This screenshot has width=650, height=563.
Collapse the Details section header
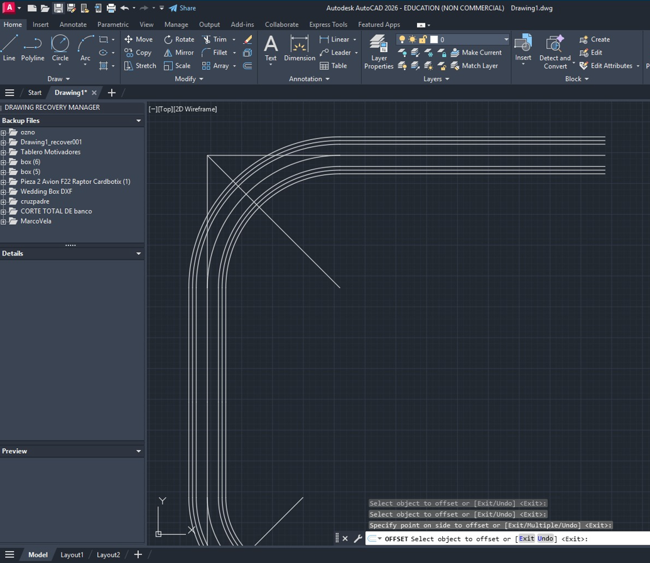[x=138, y=253]
